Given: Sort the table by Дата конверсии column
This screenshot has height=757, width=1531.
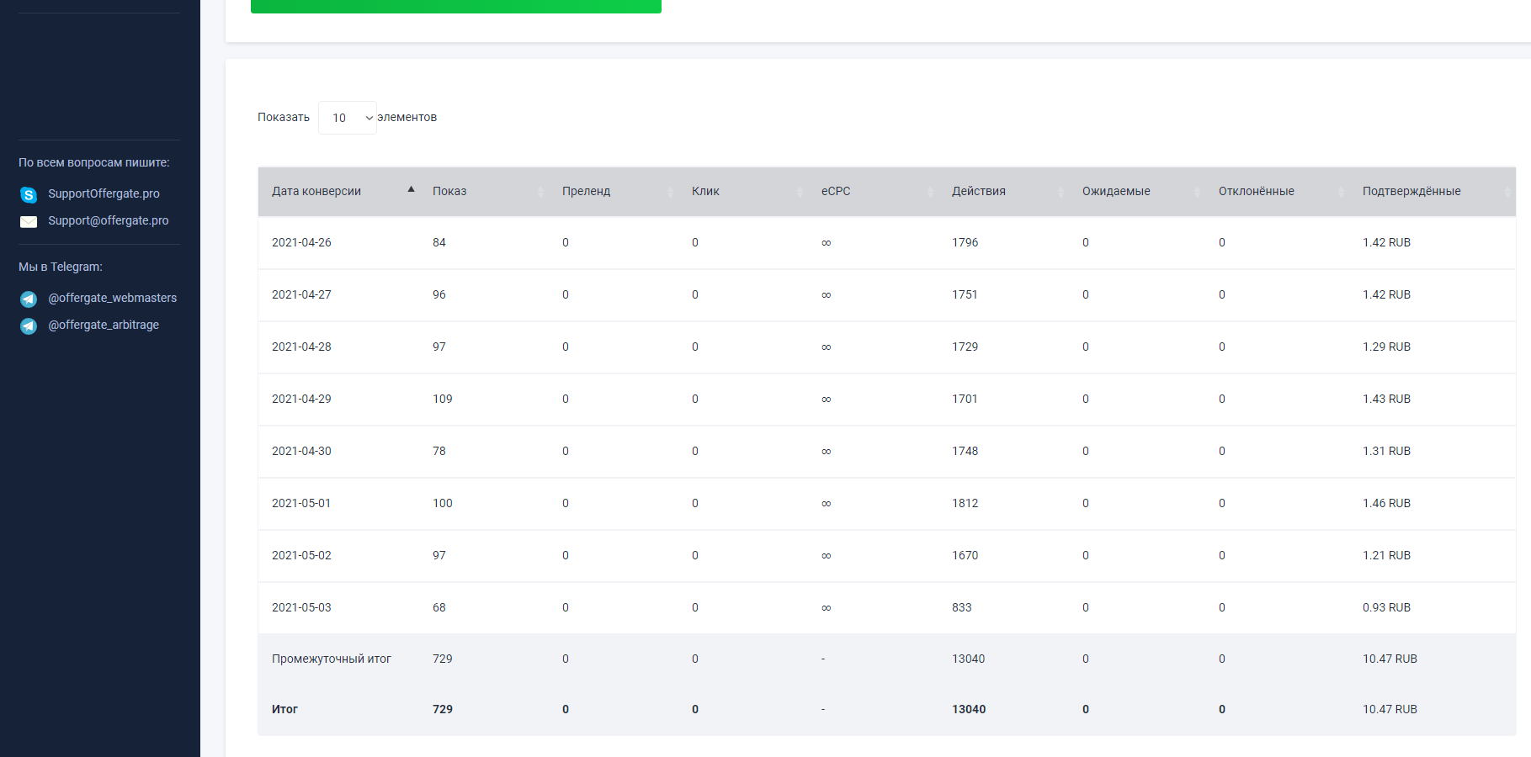Looking at the screenshot, I should pyautogui.click(x=338, y=192).
